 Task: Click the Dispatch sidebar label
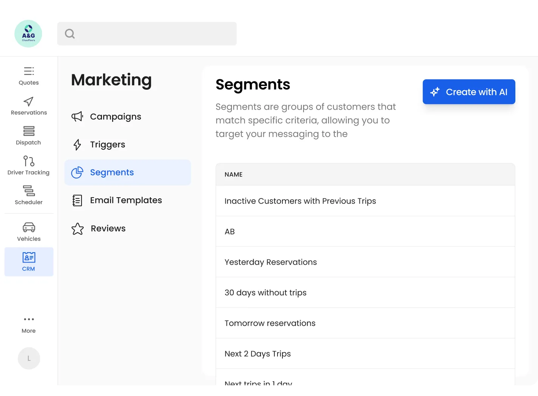pos(28,143)
